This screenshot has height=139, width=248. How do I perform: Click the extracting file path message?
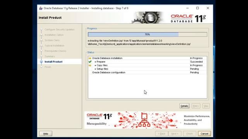click(x=139, y=42)
